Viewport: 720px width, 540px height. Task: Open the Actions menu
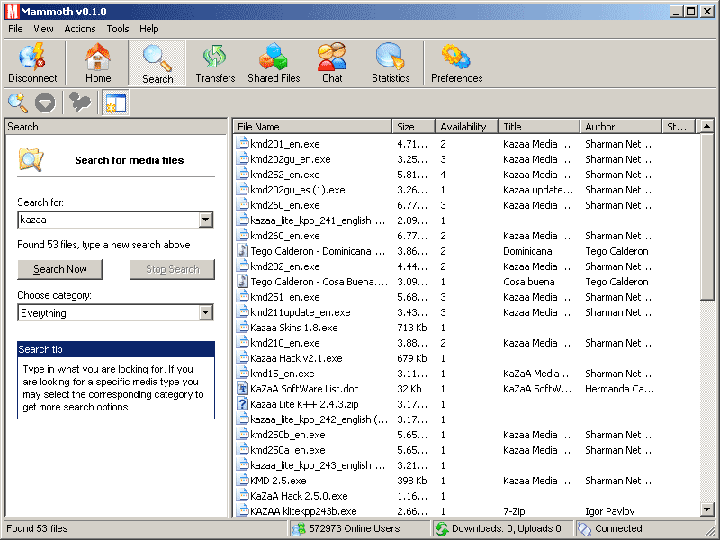point(80,29)
